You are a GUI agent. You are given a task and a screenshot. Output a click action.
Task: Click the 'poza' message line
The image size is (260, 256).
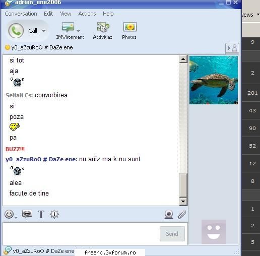(17, 117)
